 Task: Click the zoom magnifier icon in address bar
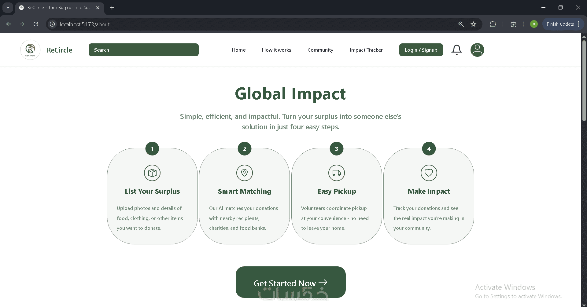pos(461,24)
